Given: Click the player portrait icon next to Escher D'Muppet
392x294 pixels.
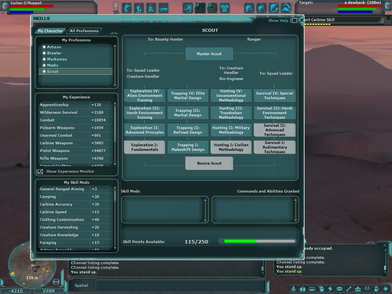Looking at the screenshot, I should 5,5.
